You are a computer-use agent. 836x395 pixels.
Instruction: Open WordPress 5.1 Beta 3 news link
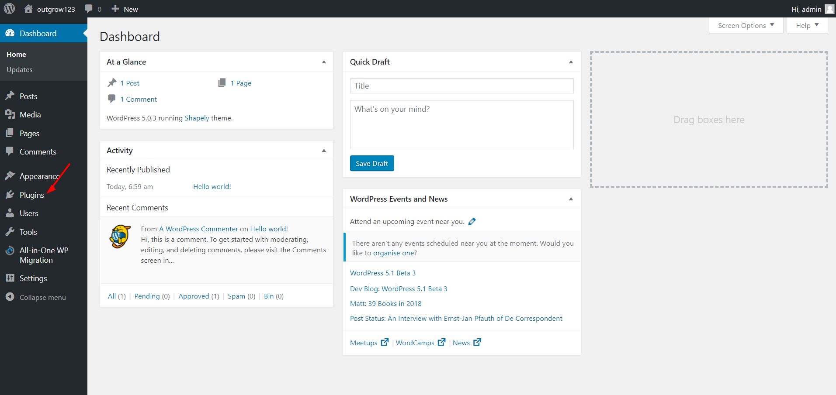coord(383,273)
